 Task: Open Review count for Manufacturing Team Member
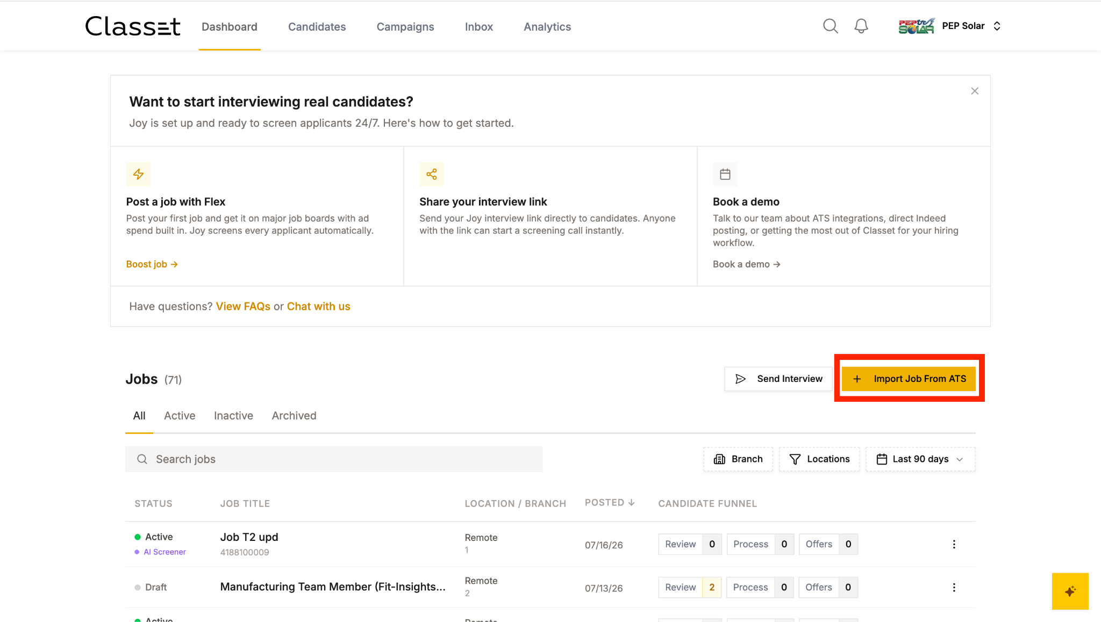click(690, 587)
